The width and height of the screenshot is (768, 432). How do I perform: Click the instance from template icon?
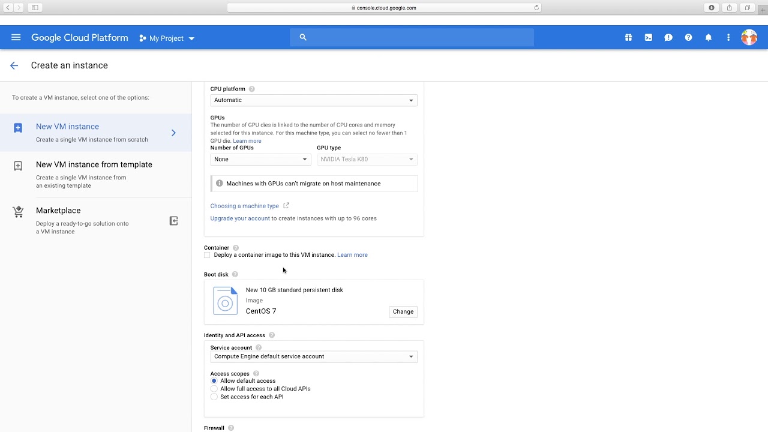18,166
